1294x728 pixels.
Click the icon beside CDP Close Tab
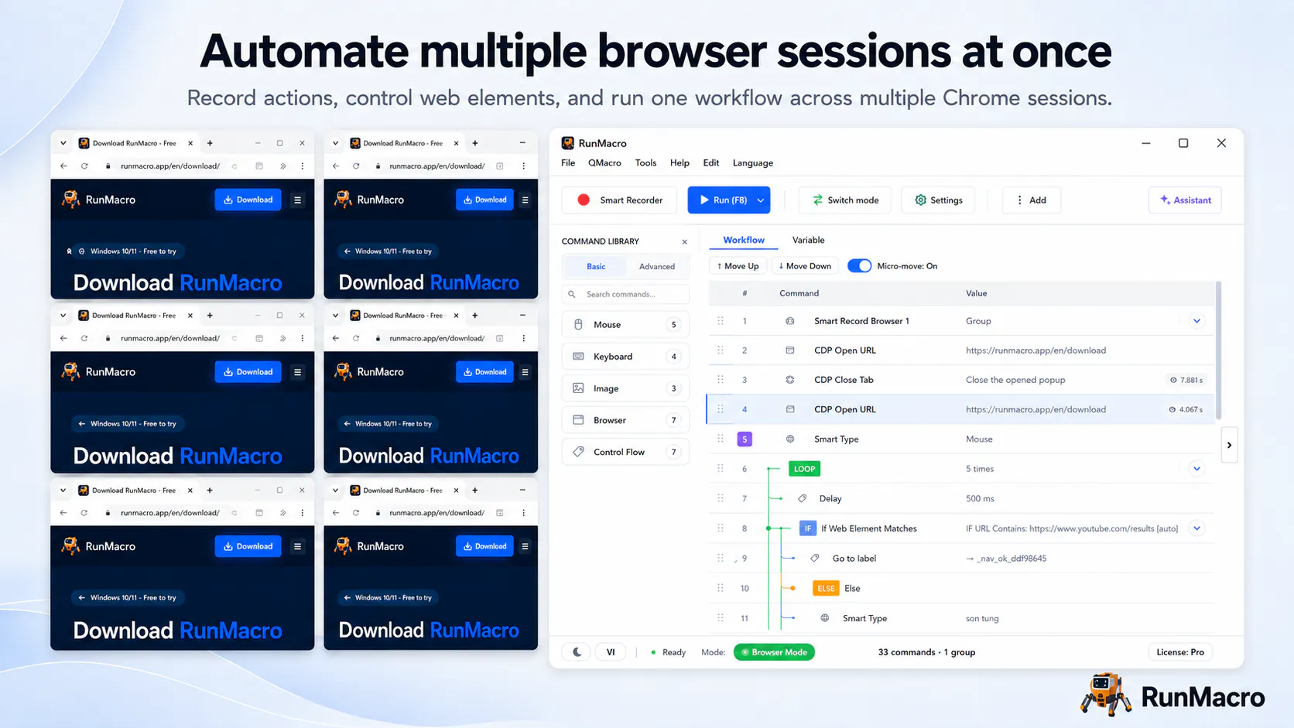pos(790,380)
